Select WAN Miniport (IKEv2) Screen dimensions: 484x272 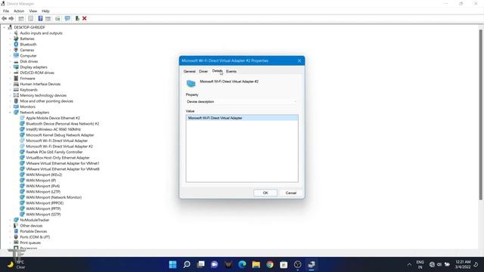[44, 175]
